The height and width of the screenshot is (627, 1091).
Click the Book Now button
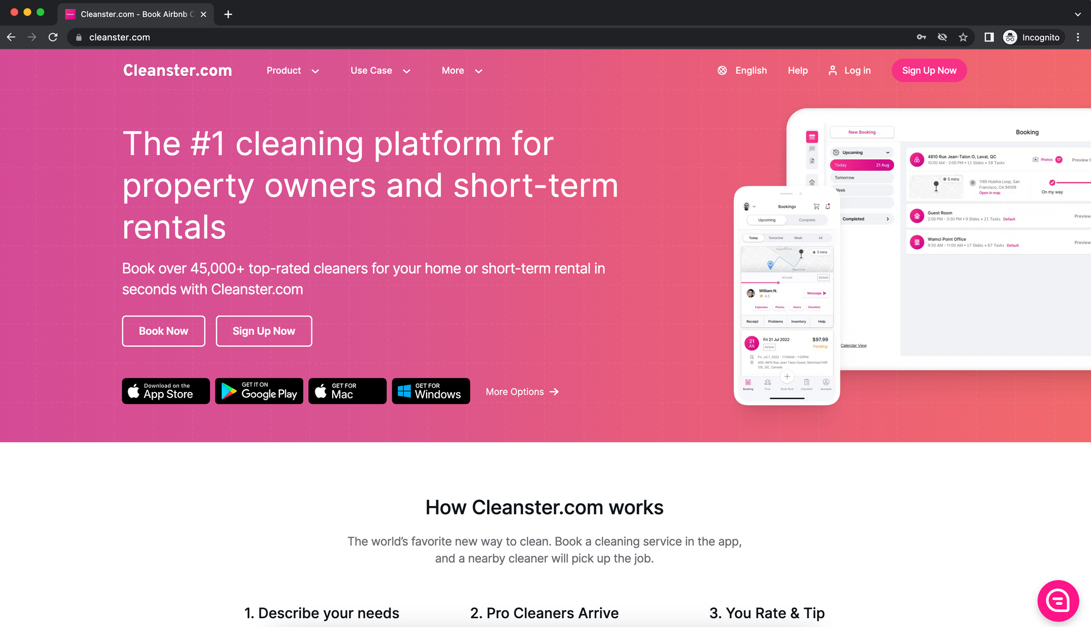click(x=163, y=330)
